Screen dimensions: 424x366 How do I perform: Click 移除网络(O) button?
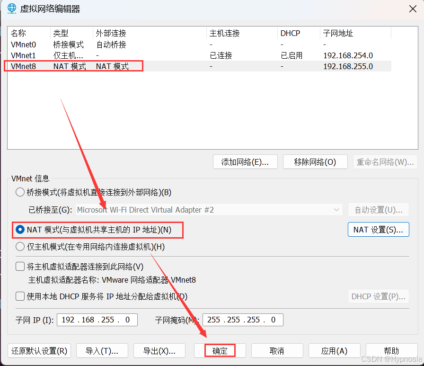click(x=315, y=162)
